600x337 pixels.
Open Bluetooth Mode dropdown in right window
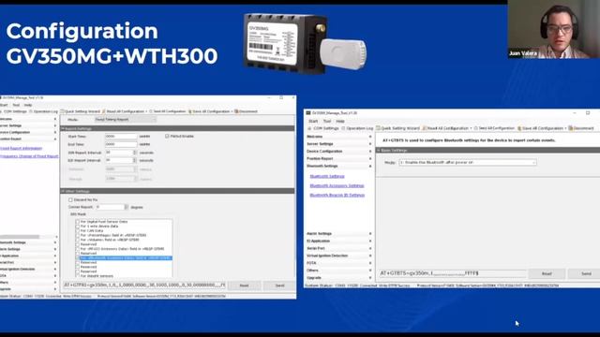468,162
